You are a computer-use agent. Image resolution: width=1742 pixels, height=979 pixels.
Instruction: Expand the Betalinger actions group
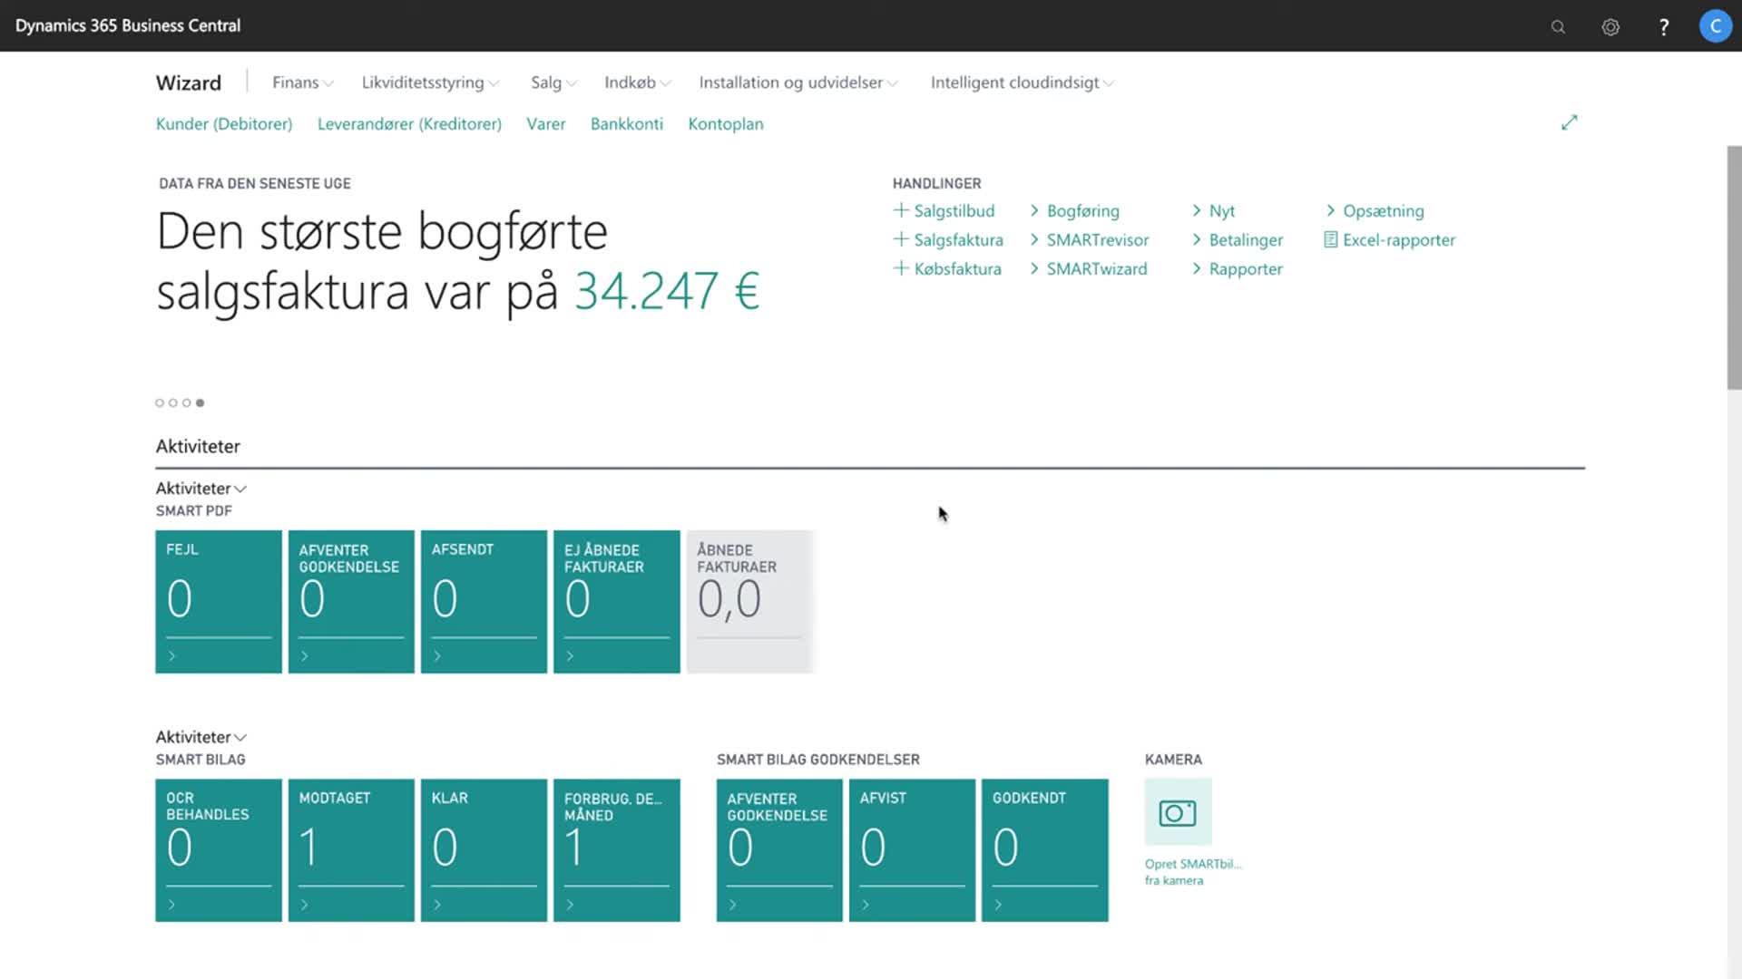click(1238, 239)
